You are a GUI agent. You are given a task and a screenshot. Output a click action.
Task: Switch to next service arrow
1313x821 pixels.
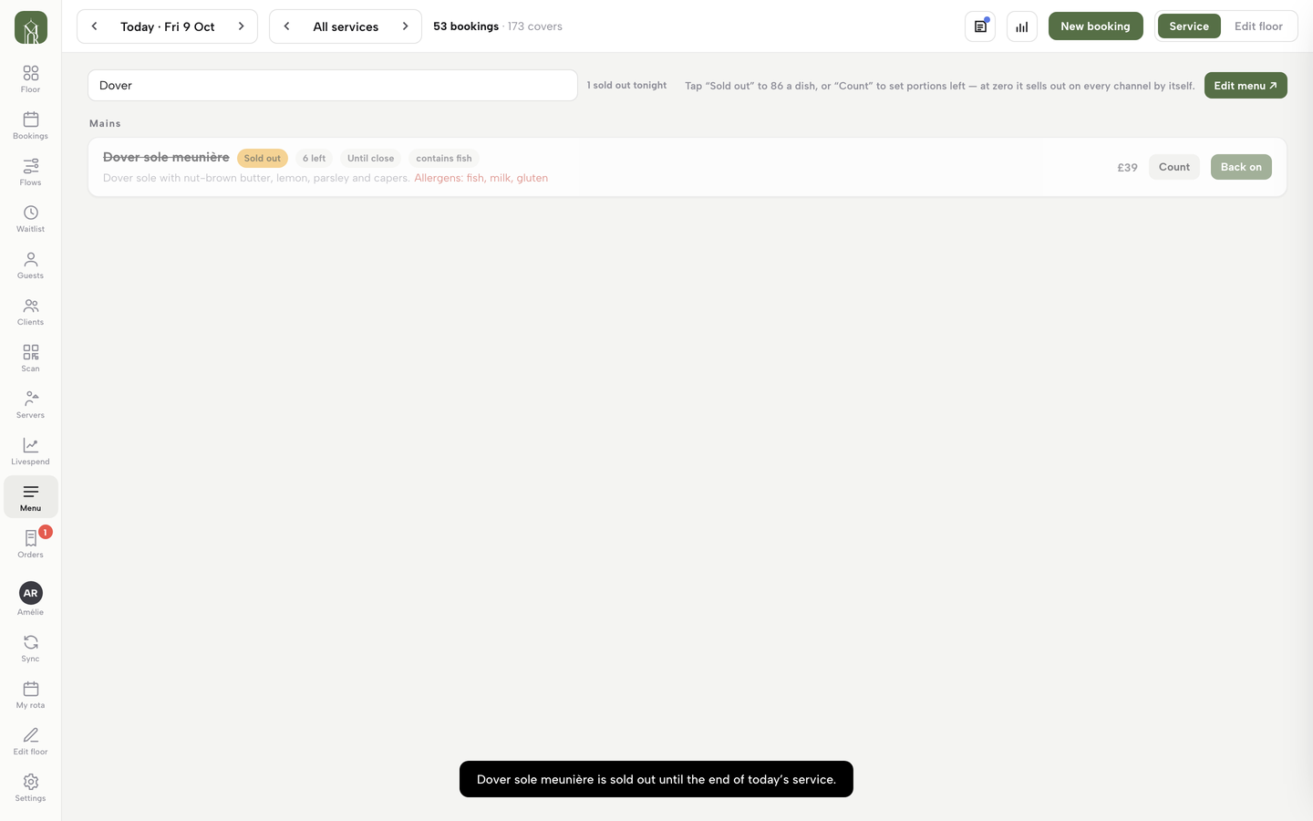405,26
